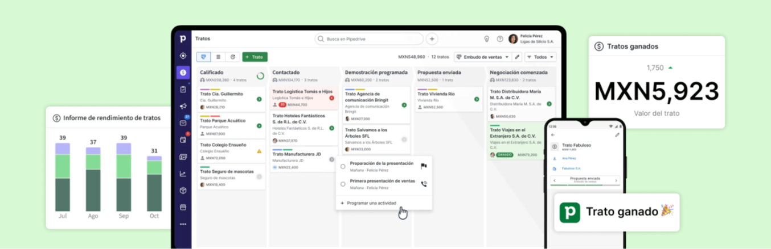Click the green activity arrow on Trato Parque Acuático

[259, 126]
